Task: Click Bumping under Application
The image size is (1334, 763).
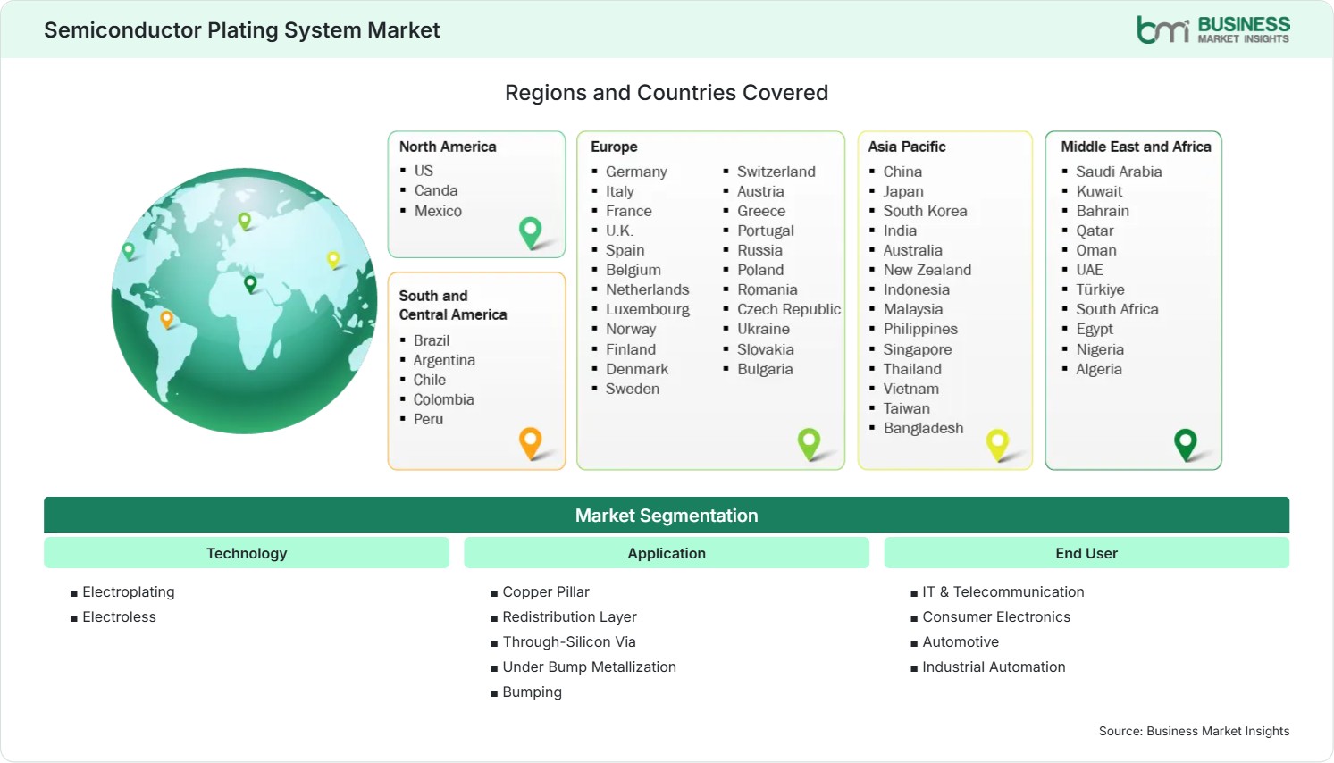Action: pyautogui.click(x=532, y=692)
